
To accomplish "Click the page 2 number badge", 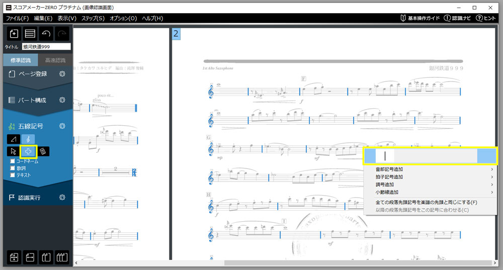I will pyautogui.click(x=176, y=34).
